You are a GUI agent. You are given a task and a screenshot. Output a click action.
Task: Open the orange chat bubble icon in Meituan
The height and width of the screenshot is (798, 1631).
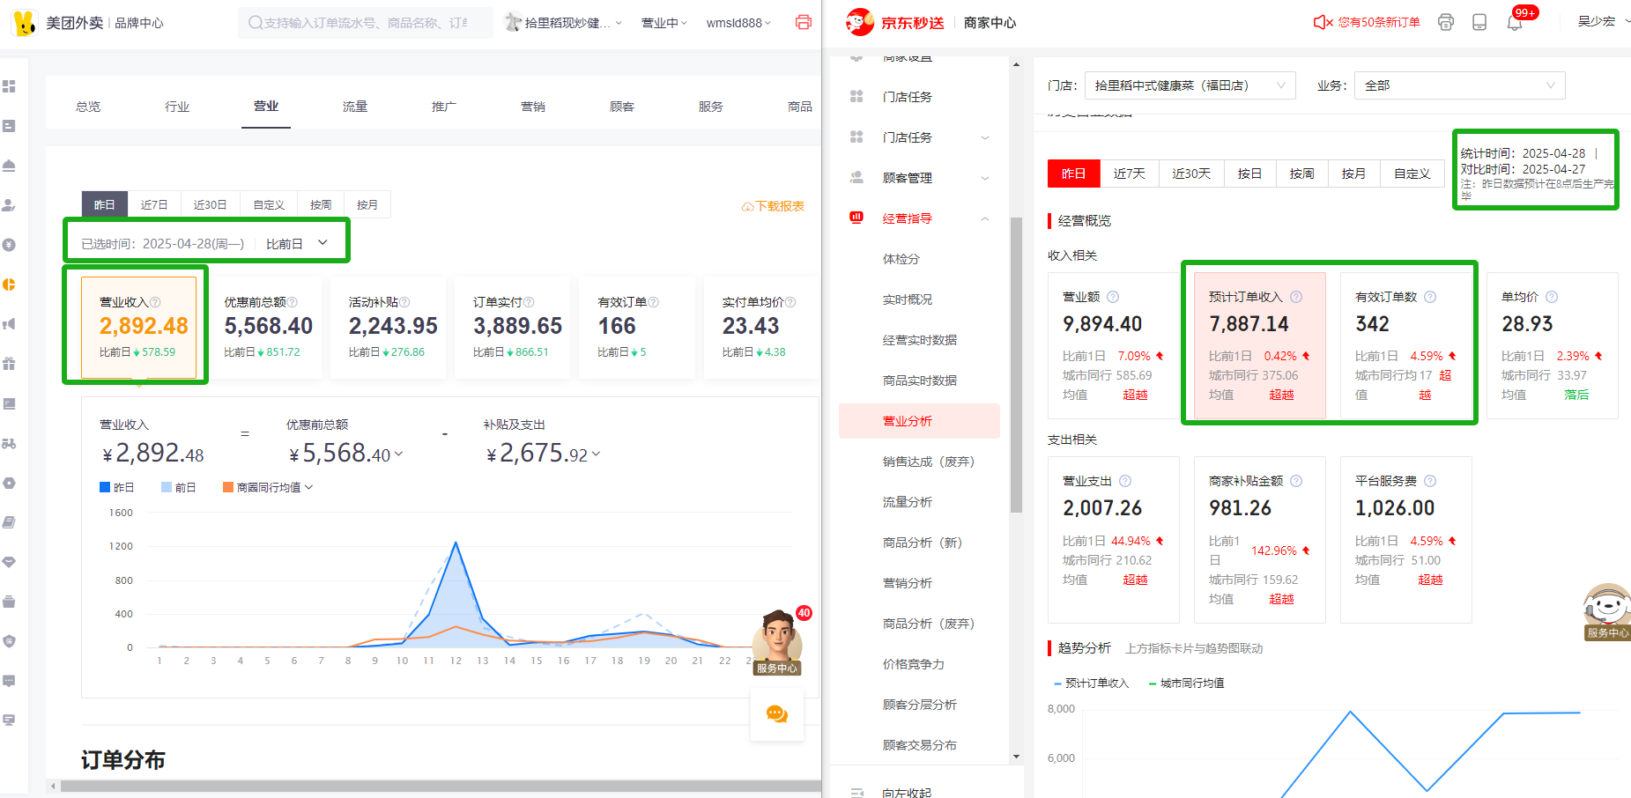776,714
